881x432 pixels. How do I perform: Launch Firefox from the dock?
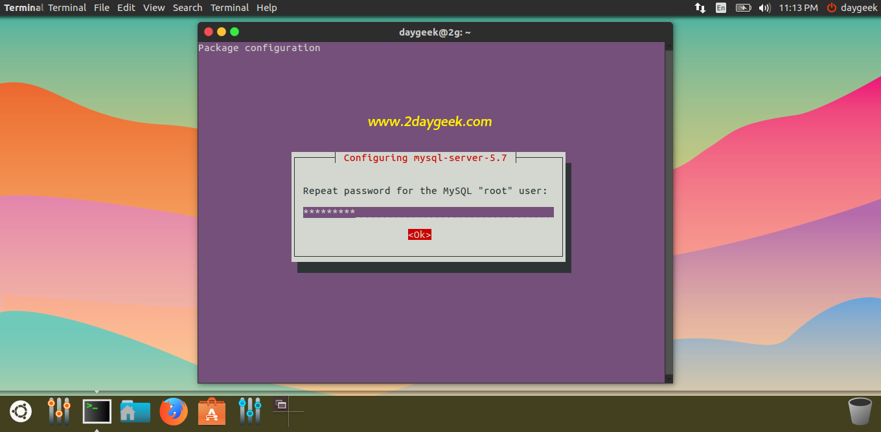(x=174, y=411)
